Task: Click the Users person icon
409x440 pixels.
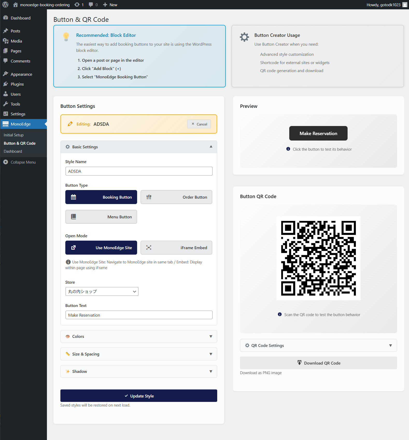Action: [x=6, y=94]
